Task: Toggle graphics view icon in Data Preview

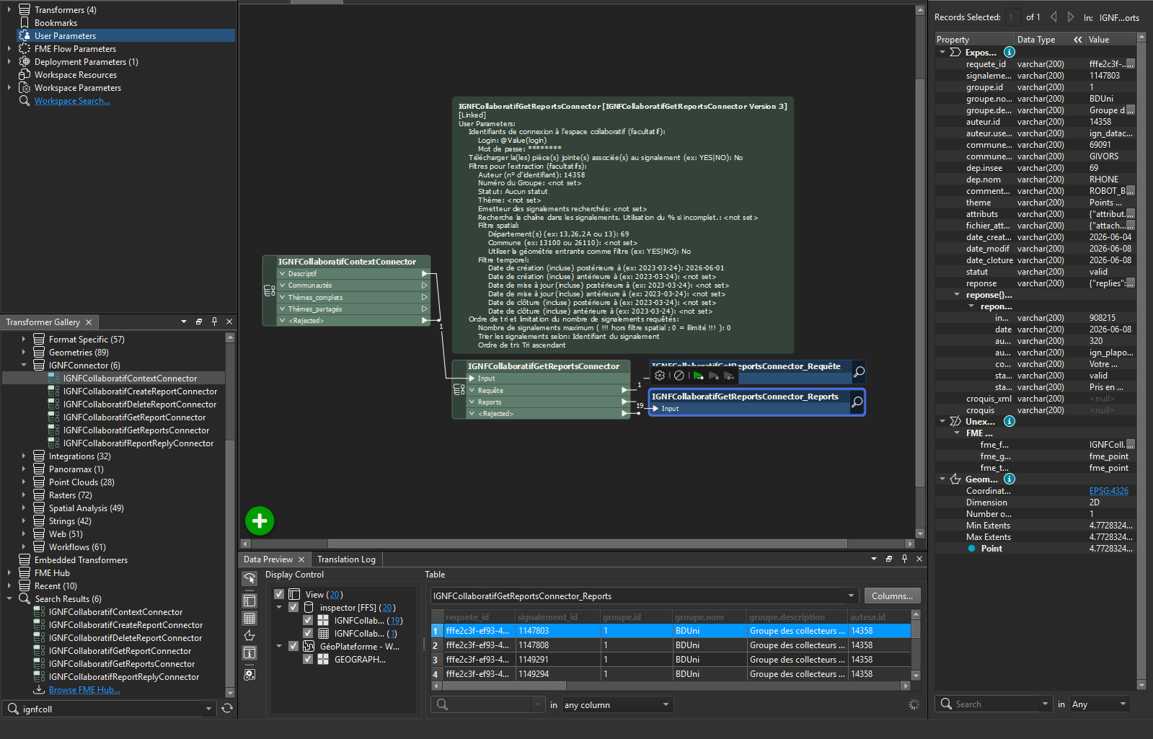Action: point(249,635)
